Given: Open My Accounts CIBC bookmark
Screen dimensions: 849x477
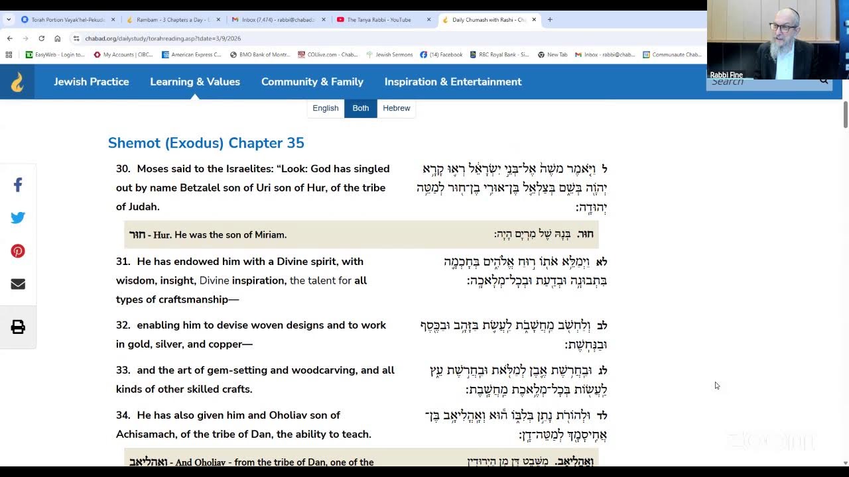Looking at the screenshot, I should [x=123, y=55].
